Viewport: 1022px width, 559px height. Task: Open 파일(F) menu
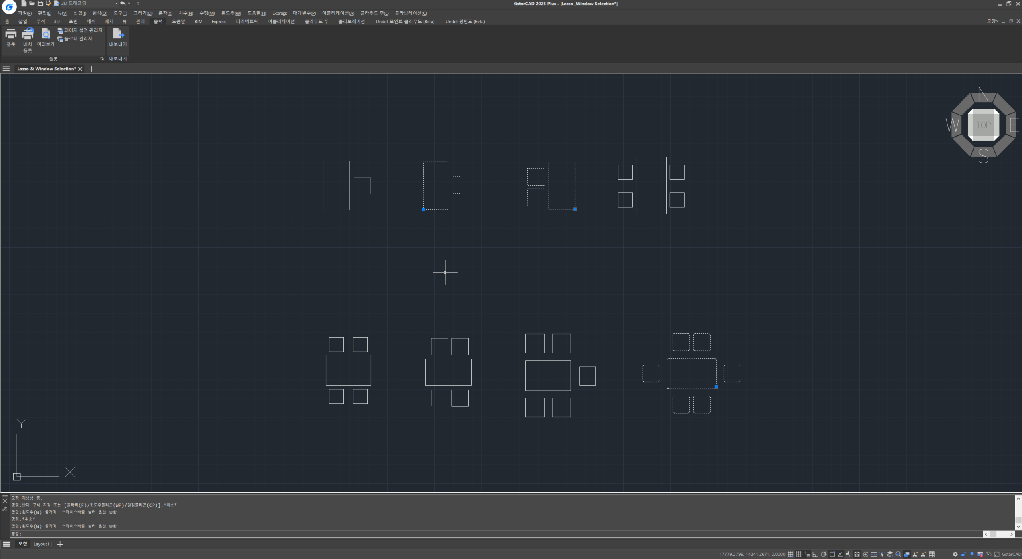pyautogui.click(x=25, y=13)
